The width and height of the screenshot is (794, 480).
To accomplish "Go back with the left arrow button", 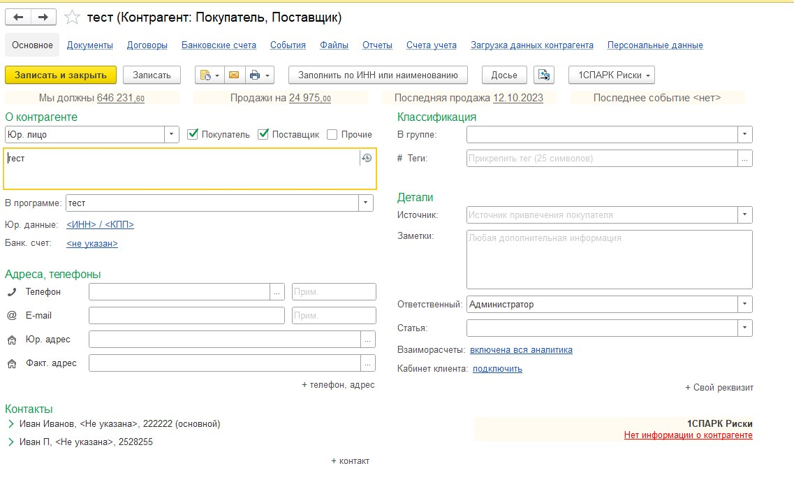I will pos(18,17).
